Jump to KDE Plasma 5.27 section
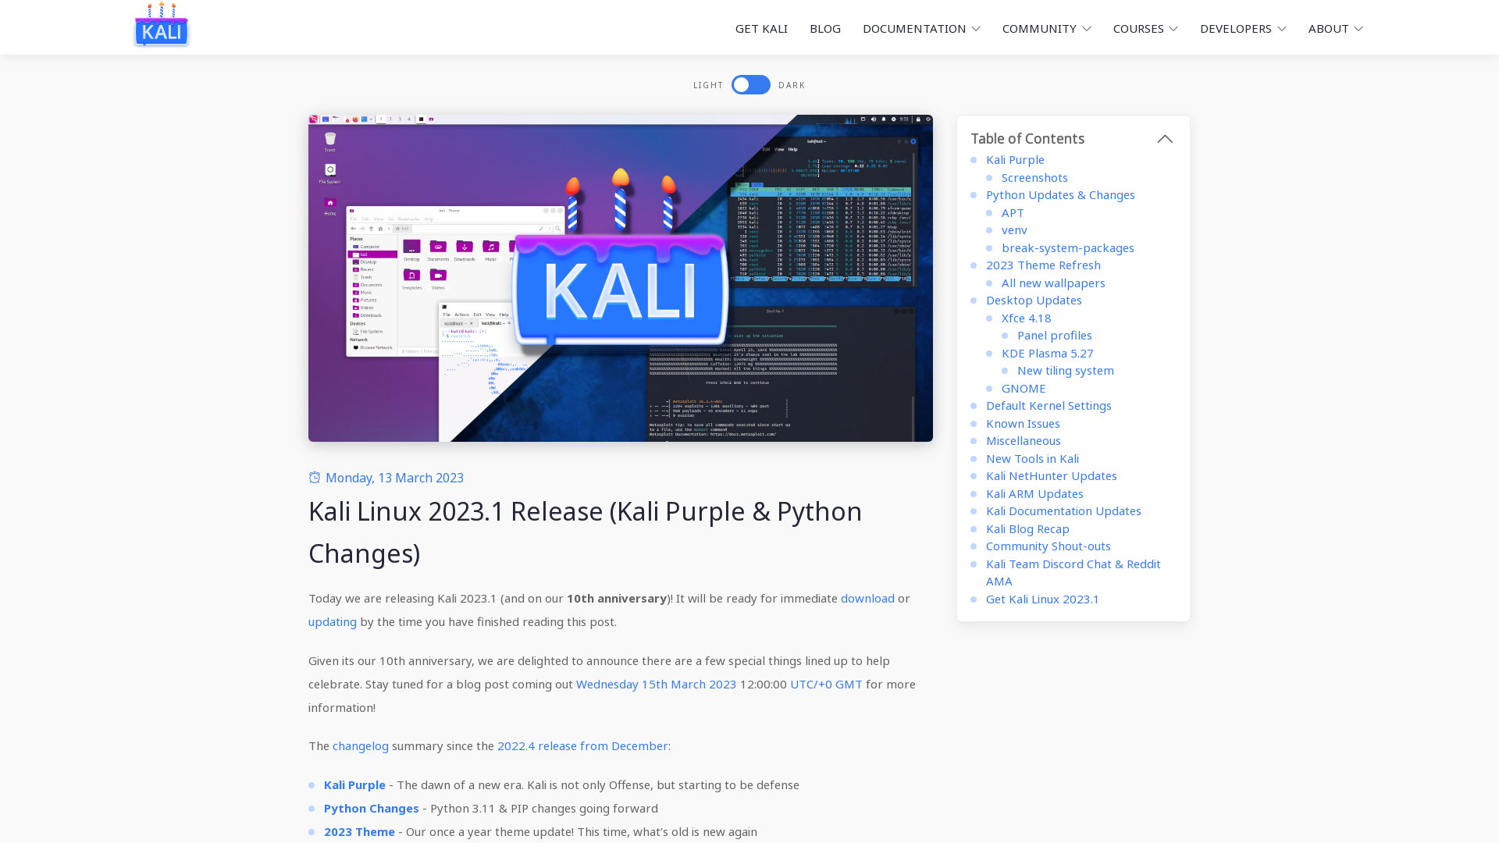 click(x=1047, y=353)
